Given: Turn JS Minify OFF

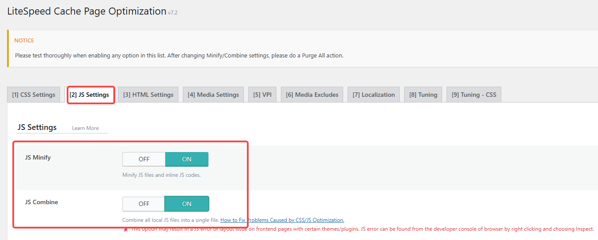Looking at the screenshot, I should click(144, 159).
